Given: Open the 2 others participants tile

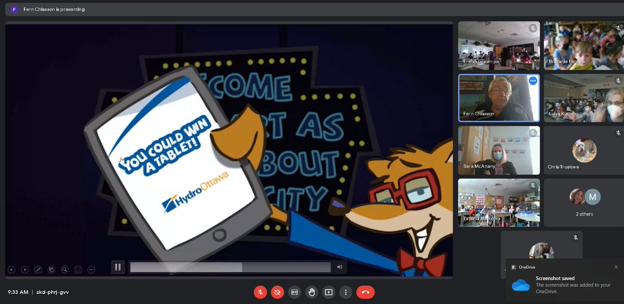Looking at the screenshot, I should [584, 203].
